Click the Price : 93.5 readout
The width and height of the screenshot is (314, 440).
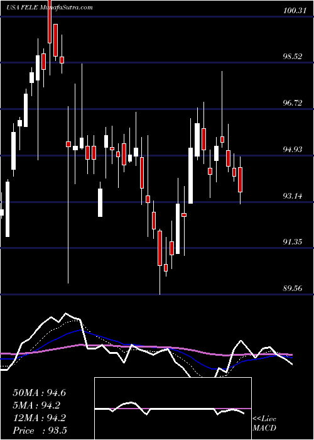click(40, 431)
